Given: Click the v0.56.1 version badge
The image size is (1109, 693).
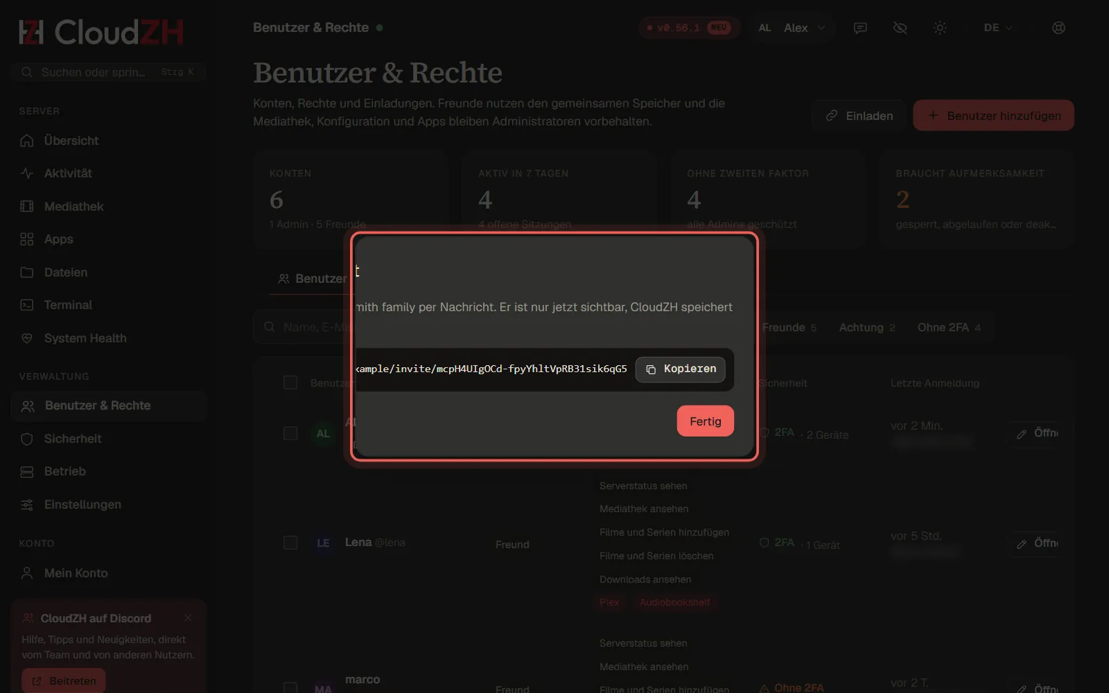Looking at the screenshot, I should 689,28.
